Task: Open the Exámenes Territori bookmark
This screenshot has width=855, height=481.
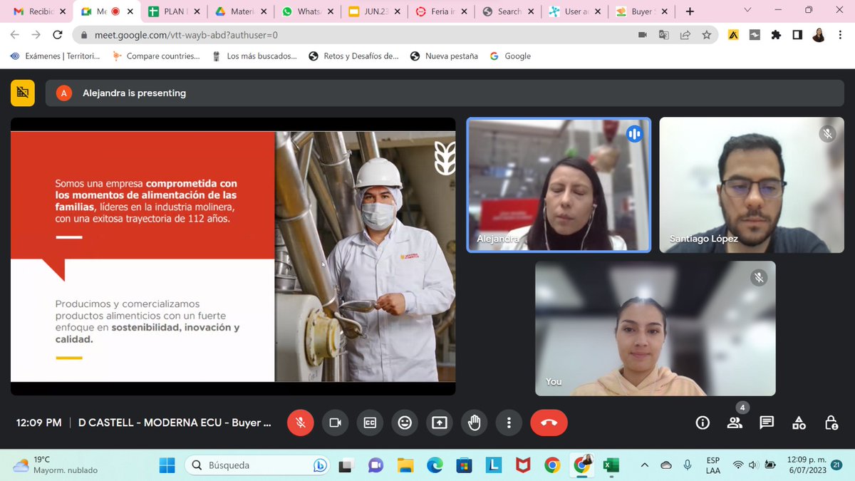Action: (55, 56)
